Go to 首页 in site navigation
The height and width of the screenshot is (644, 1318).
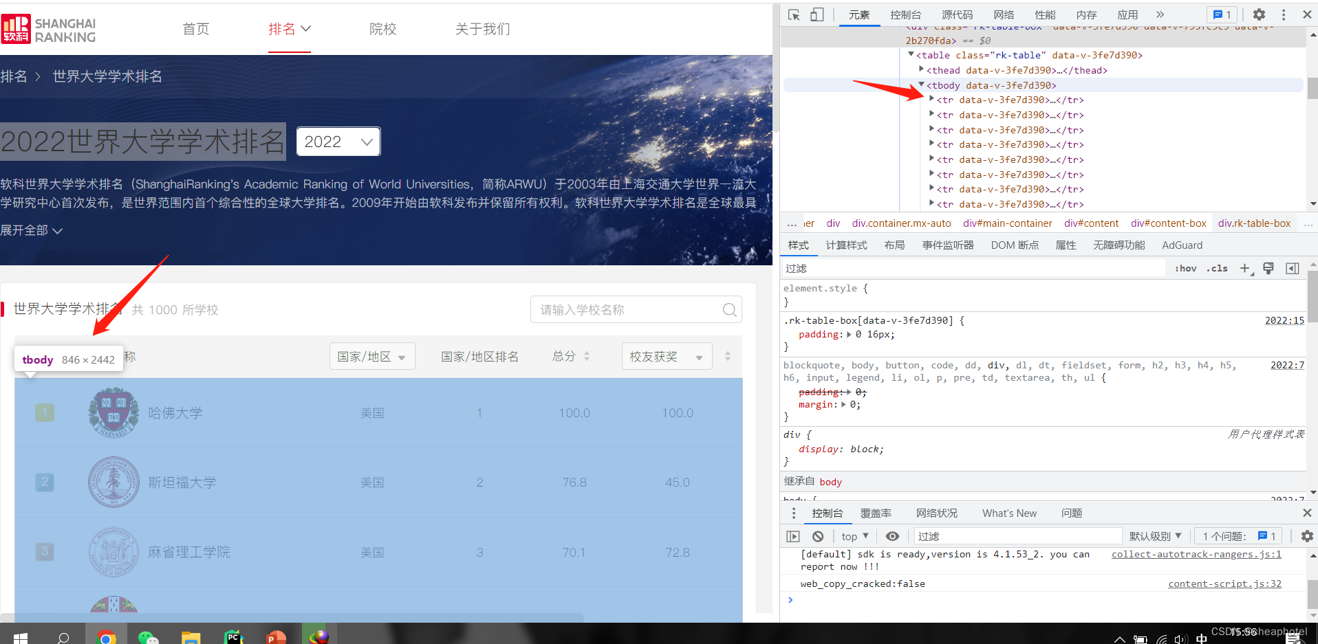click(x=196, y=29)
